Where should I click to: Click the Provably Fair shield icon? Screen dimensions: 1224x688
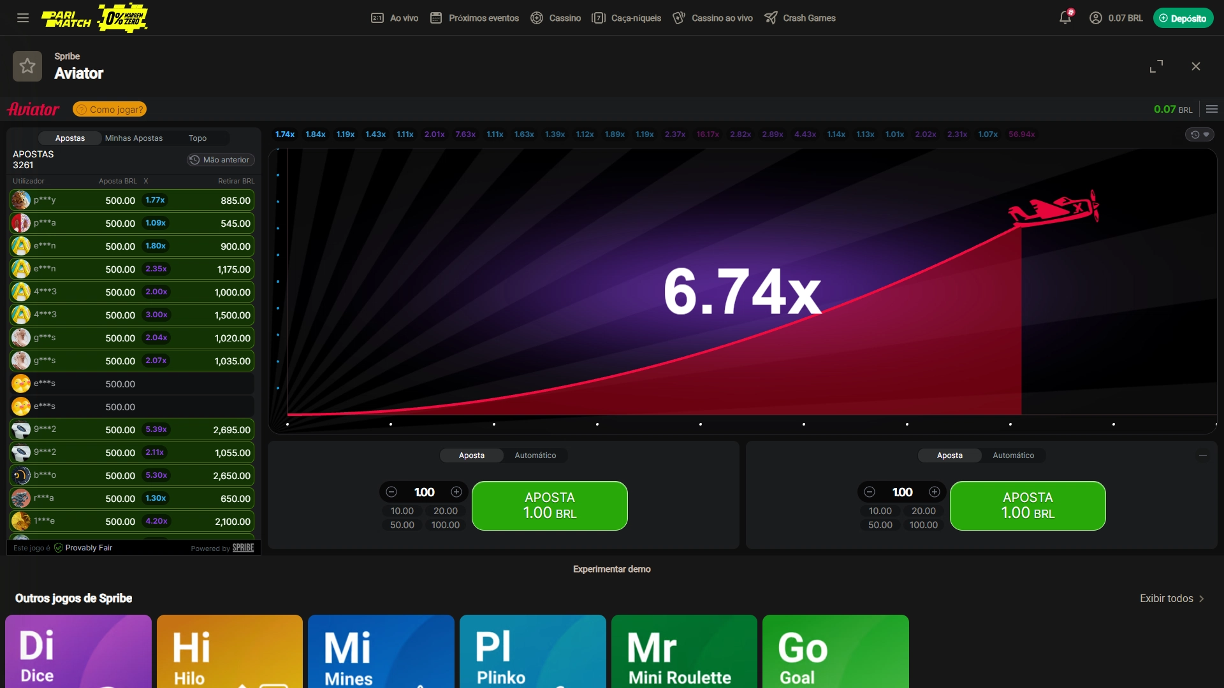pyautogui.click(x=59, y=548)
